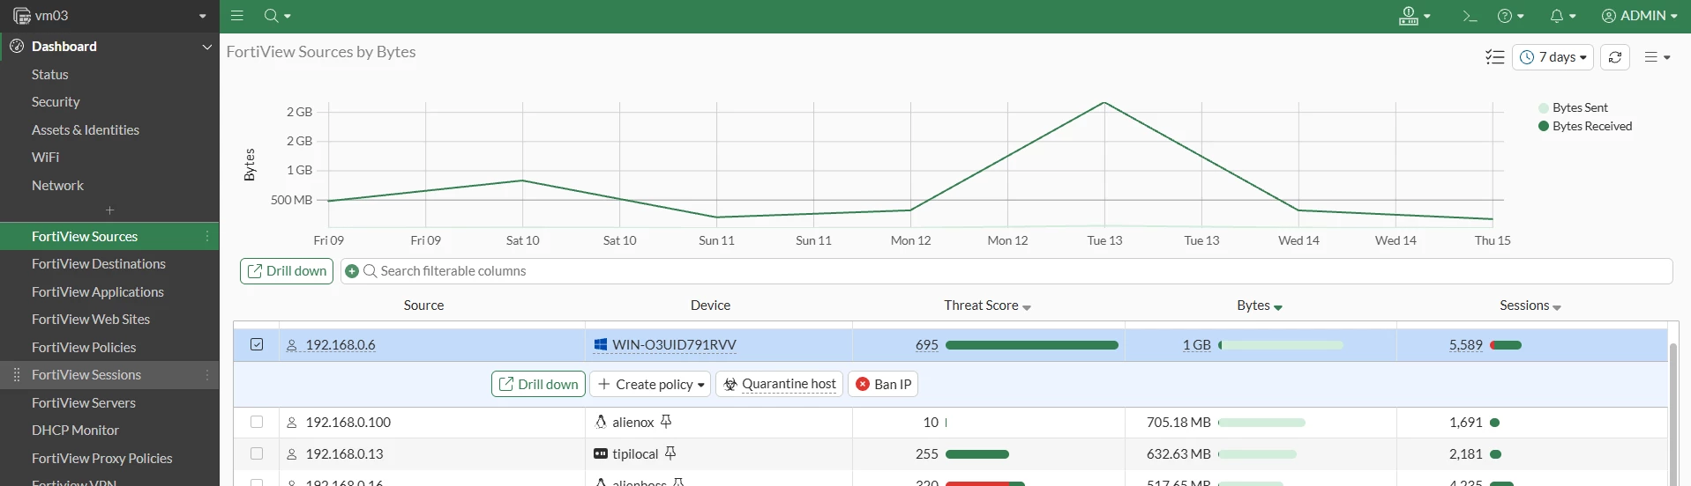Check the 192.168.0.100 row checkbox
Screen dimensions: 1691x486
point(257,422)
